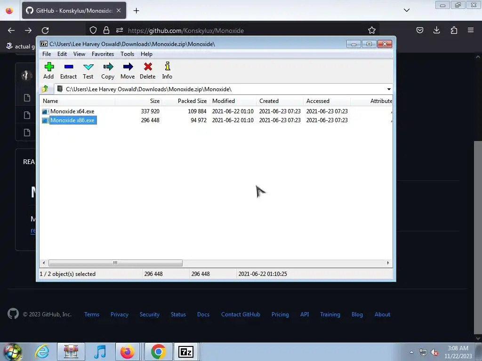The width and height of the screenshot is (482, 361).
Task: Open the View menu in 7-Zip
Action: [79, 54]
